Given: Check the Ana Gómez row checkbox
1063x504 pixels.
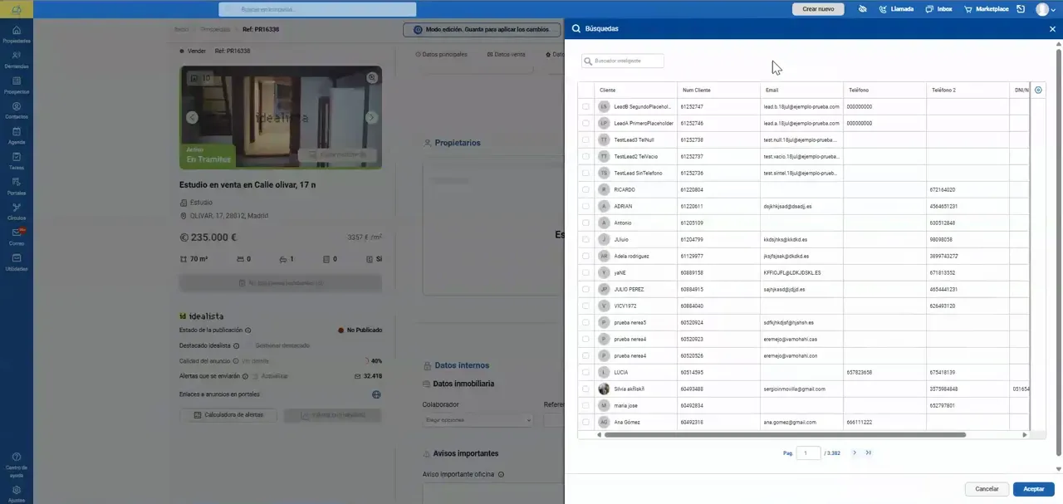Looking at the screenshot, I should click(586, 422).
